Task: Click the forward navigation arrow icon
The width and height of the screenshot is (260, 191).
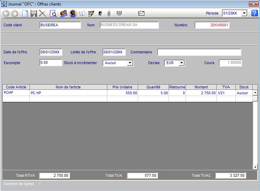Action: click(x=15, y=14)
